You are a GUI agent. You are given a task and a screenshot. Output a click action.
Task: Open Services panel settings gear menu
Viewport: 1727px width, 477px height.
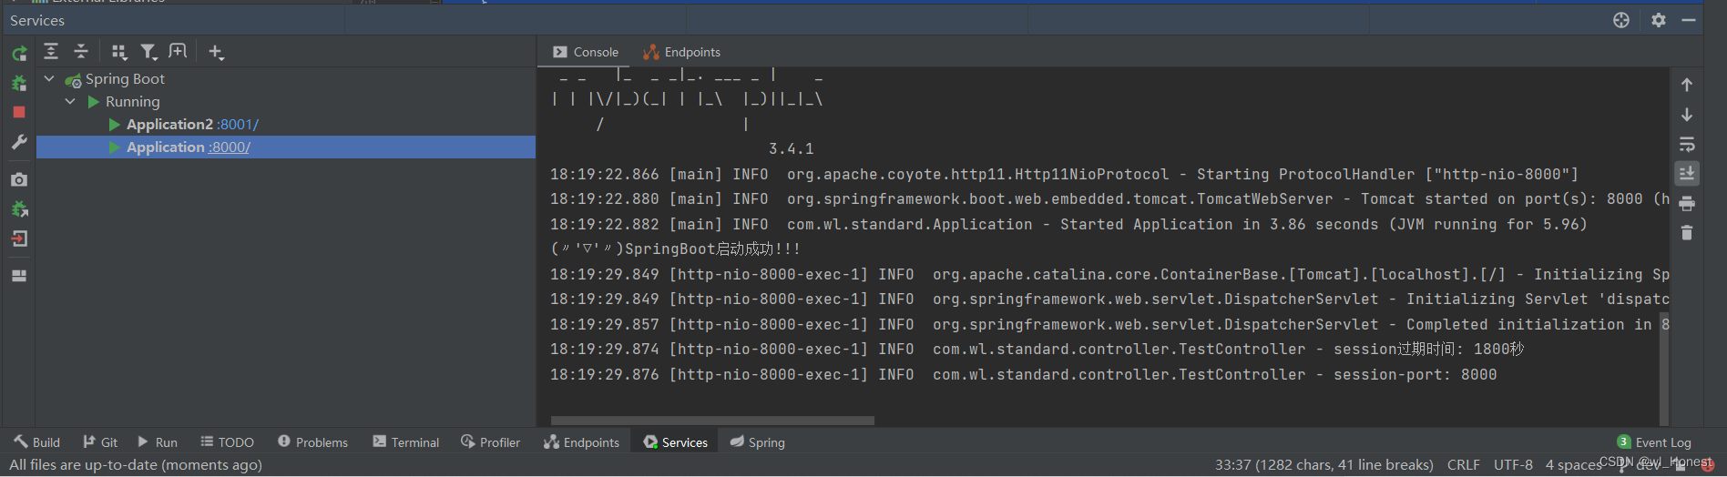click(1659, 20)
